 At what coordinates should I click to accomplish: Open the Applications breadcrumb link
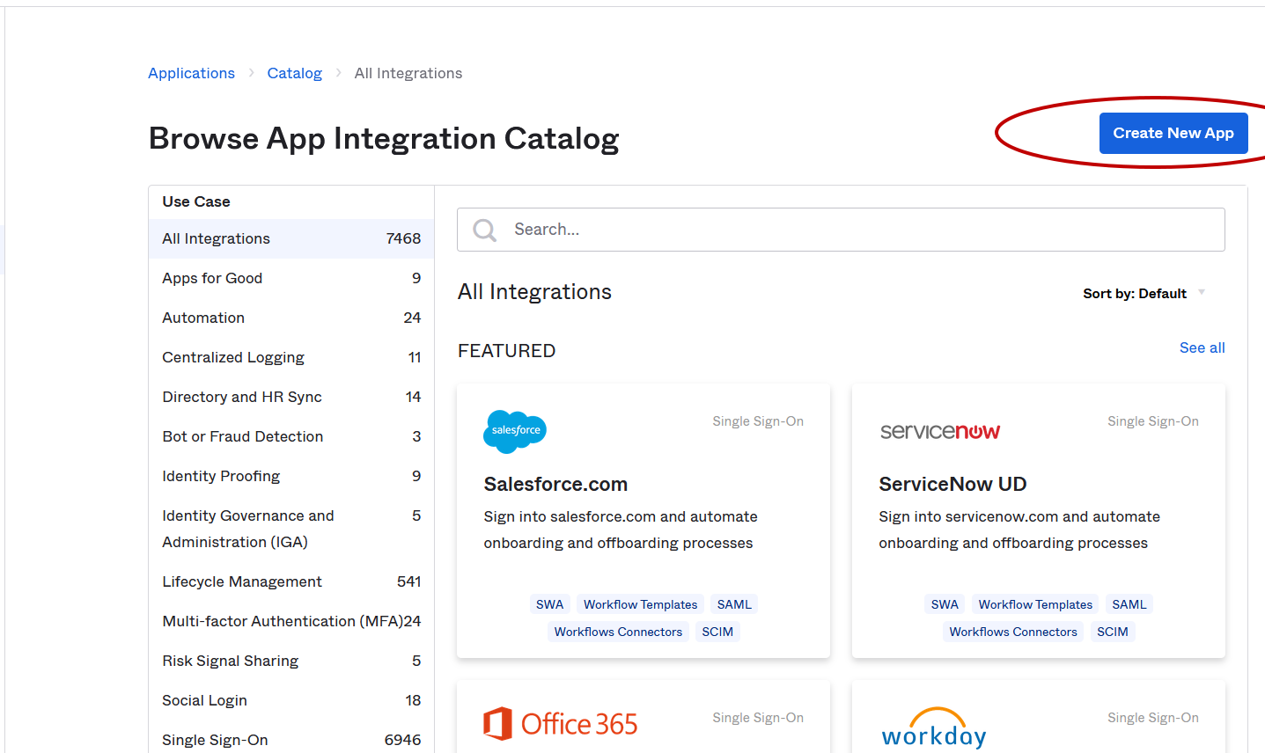(x=191, y=73)
